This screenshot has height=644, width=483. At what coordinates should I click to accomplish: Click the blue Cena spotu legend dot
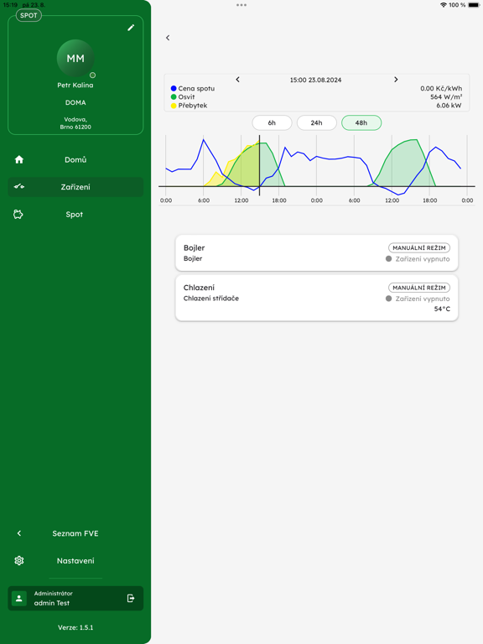(174, 88)
